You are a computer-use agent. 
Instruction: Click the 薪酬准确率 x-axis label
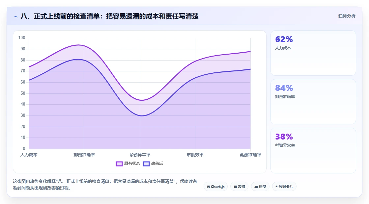coord(250,155)
